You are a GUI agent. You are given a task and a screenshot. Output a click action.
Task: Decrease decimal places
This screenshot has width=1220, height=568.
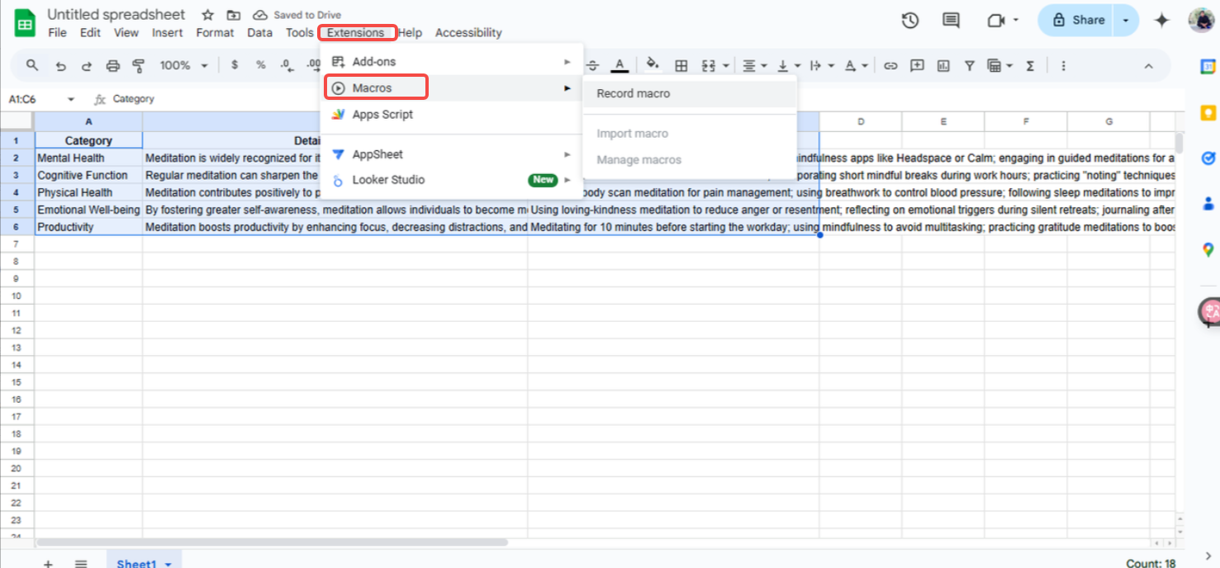[x=286, y=65]
